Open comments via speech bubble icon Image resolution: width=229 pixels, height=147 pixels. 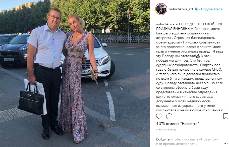[169, 116]
